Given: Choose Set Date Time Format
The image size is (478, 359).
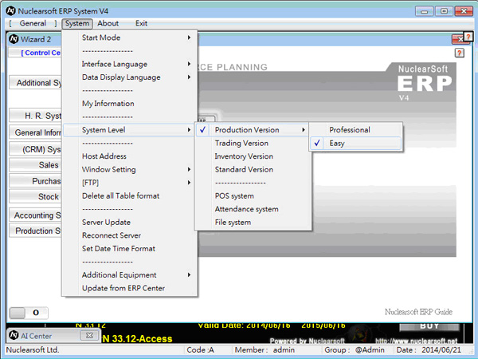Looking at the screenshot, I should pyautogui.click(x=129, y=248).
